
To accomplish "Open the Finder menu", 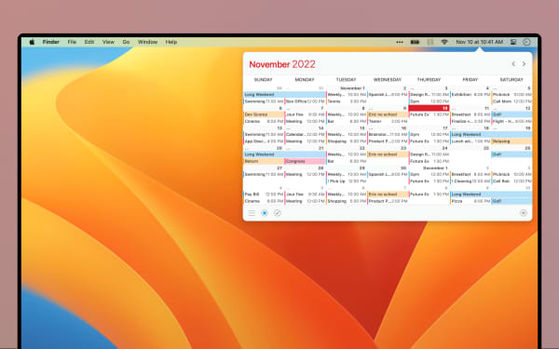I will 51,42.
